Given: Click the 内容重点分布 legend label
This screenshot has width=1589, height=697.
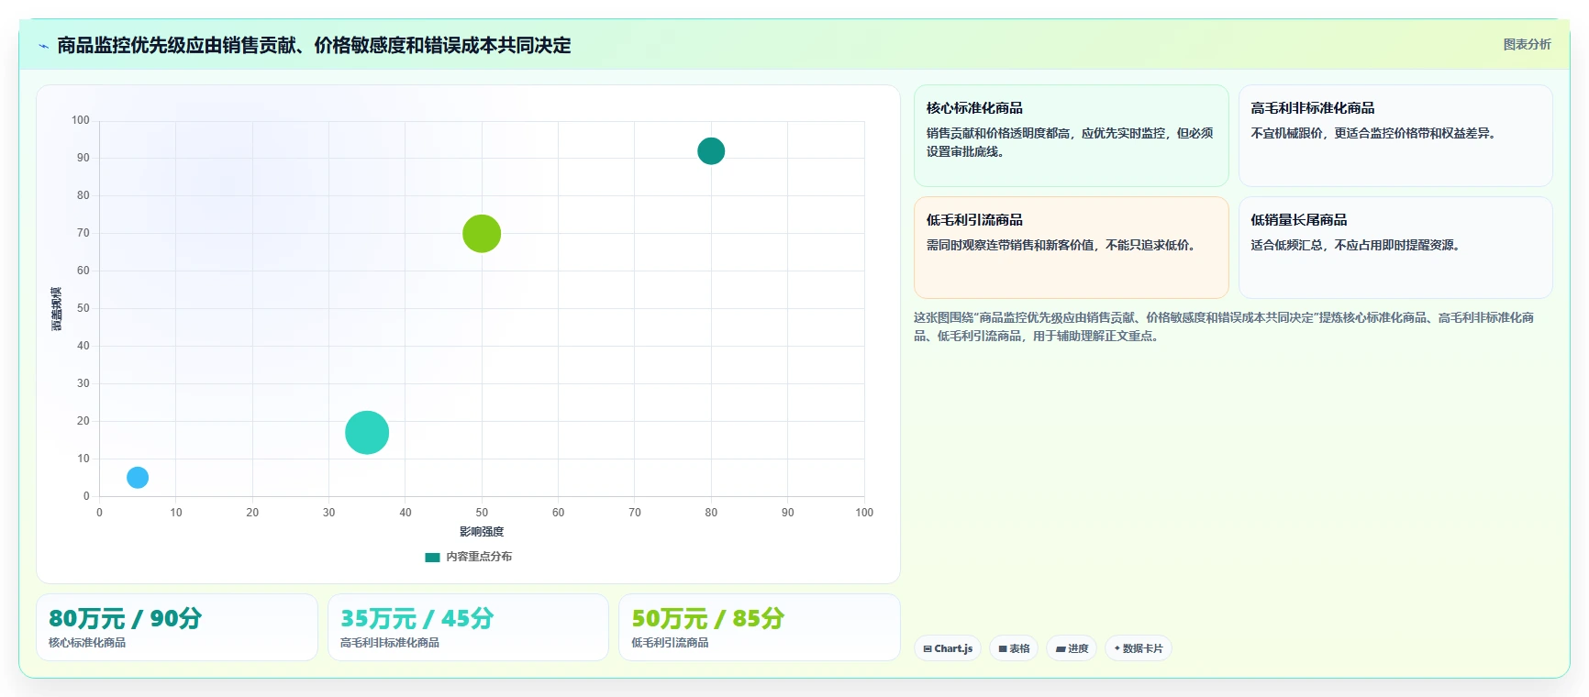Looking at the screenshot, I should click(479, 557).
